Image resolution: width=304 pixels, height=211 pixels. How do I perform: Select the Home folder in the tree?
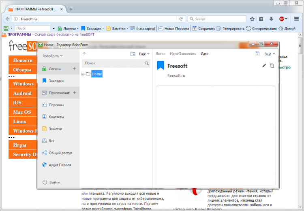coord(97,74)
